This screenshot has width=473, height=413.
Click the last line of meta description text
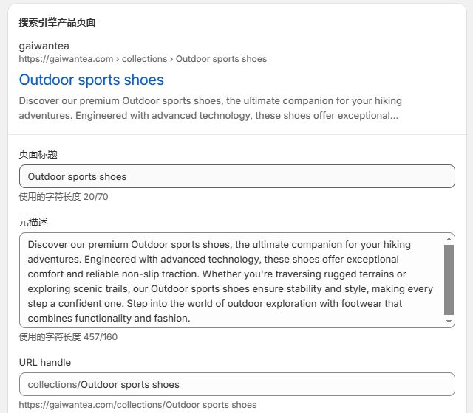109,318
